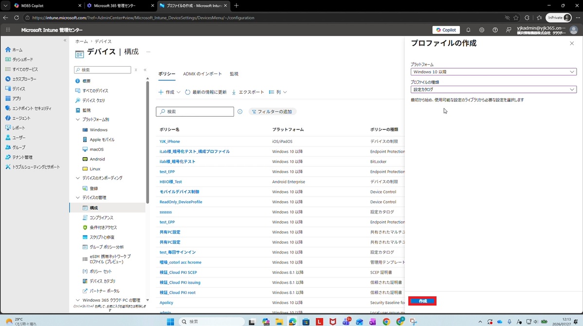Viewport: 583px width, 326px height.
Task: Open プロファイルの種類 dropdown
Action: click(493, 90)
